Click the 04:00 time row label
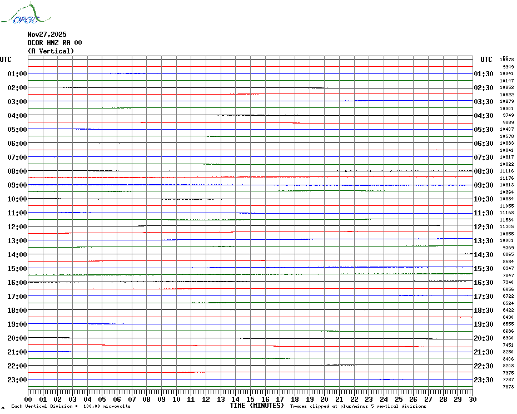 [x=17, y=116]
